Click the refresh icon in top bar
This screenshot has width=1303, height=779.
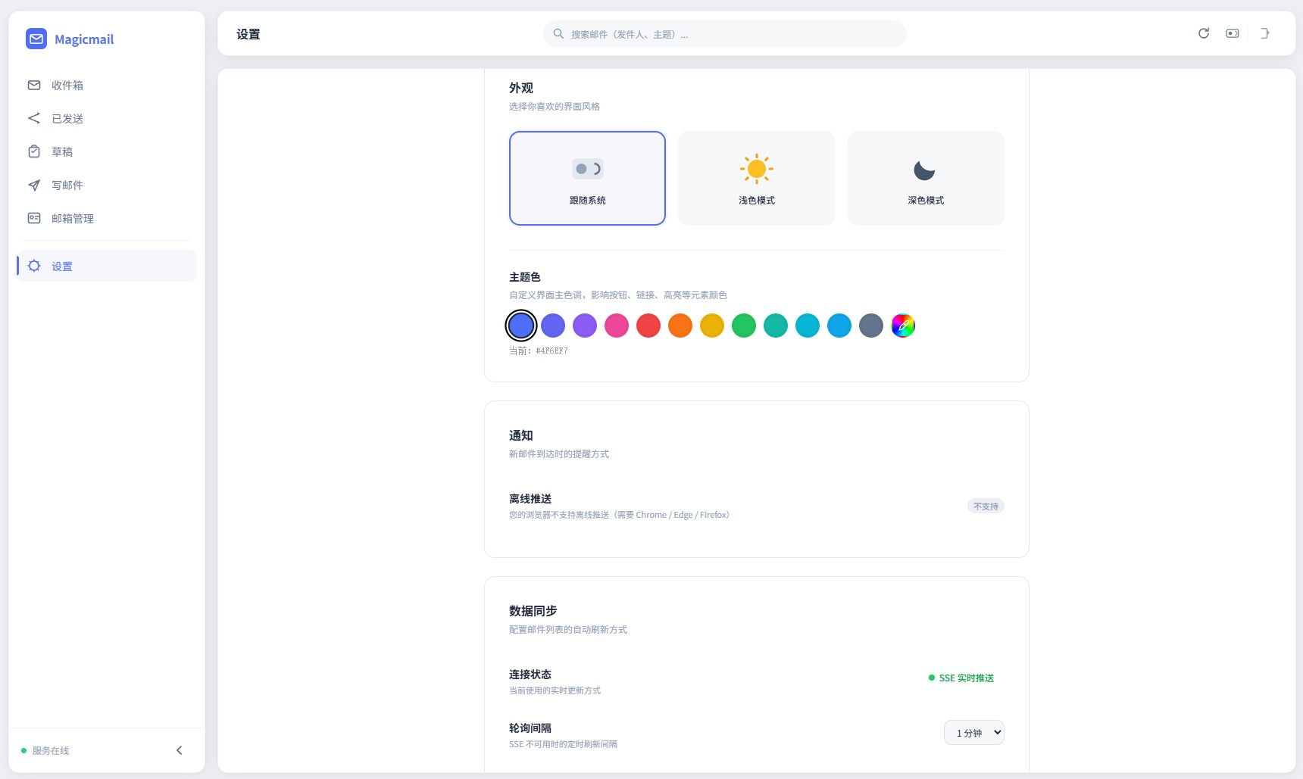point(1204,33)
